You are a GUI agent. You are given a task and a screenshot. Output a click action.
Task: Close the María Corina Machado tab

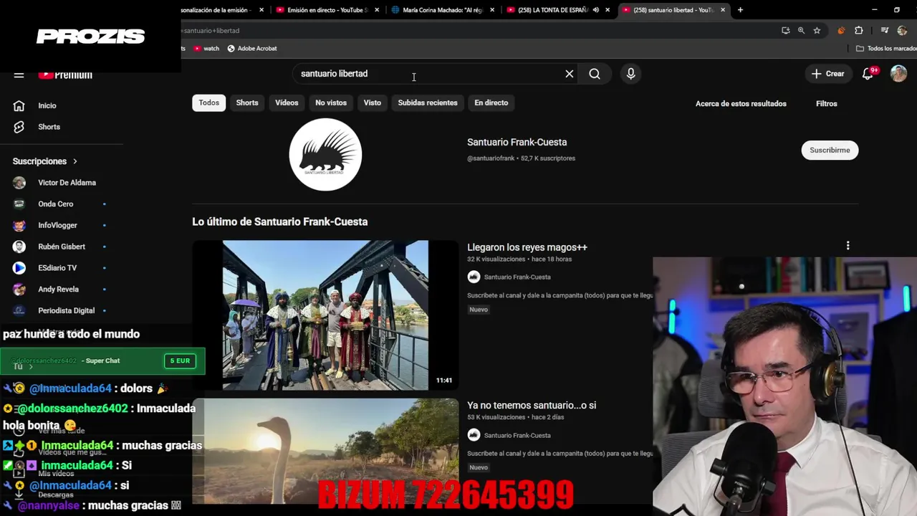492,10
